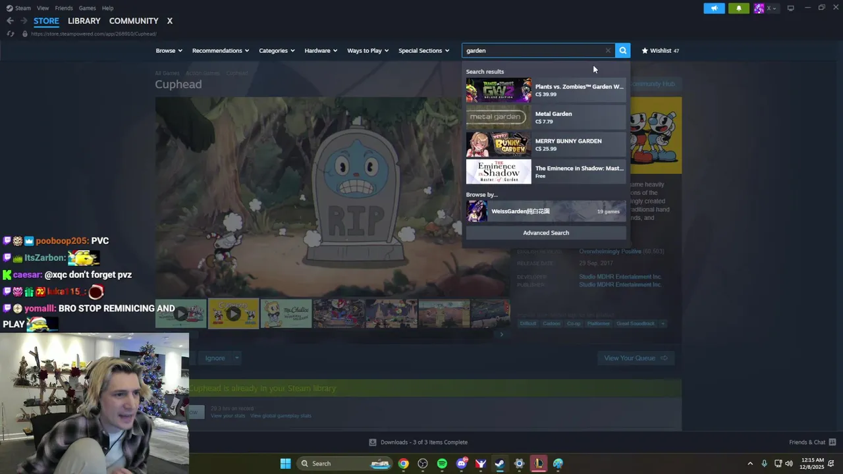
Task: Click the Windows Start button
Action: pos(285,463)
